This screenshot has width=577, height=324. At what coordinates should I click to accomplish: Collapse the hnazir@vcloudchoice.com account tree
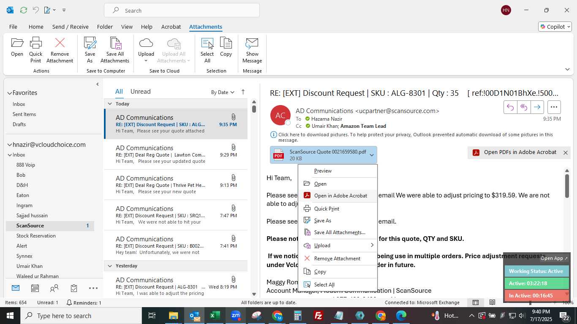9,145
